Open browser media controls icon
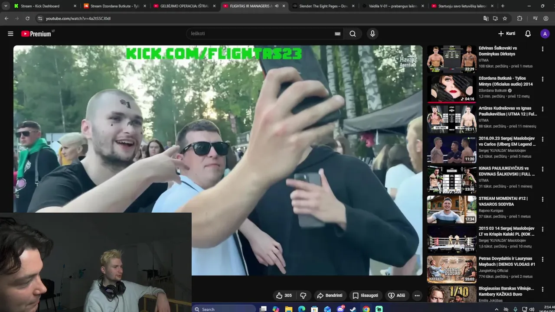555x312 pixels. click(535, 19)
